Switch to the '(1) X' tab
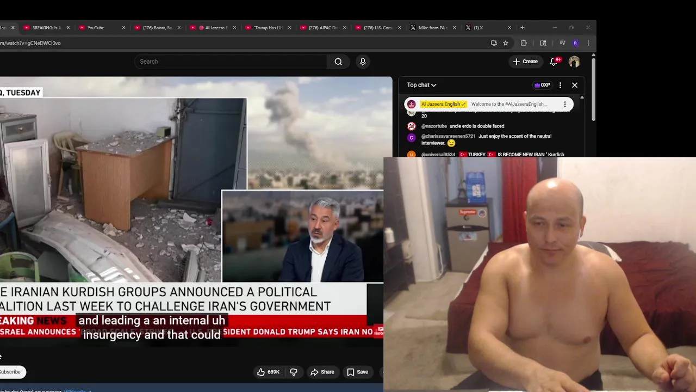The width and height of the screenshot is (696, 392). (488, 28)
